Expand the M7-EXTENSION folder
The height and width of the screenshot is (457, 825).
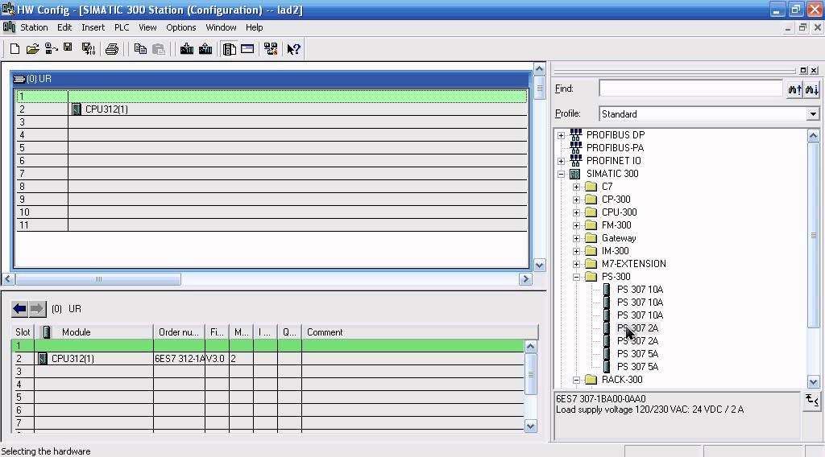576,264
